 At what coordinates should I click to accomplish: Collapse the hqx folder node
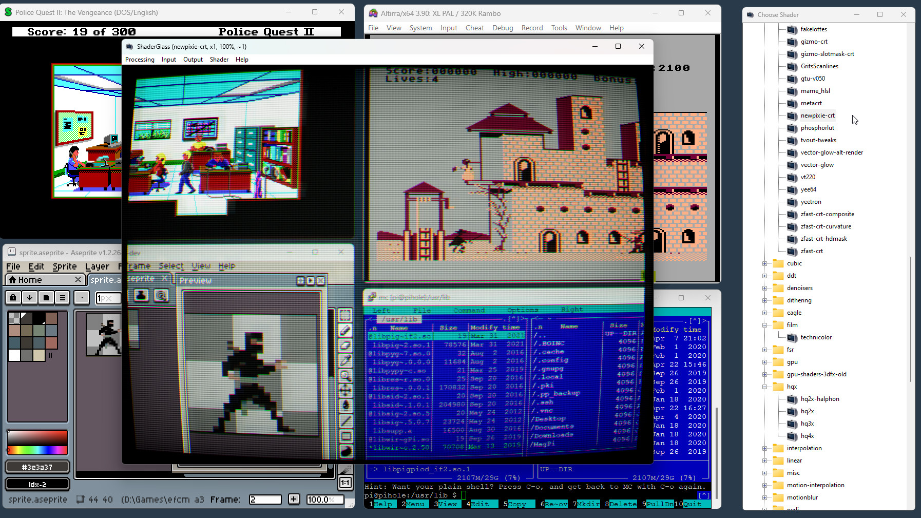click(764, 387)
